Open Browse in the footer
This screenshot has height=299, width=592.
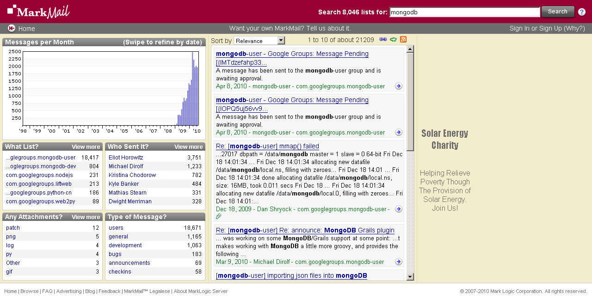[x=30, y=292]
